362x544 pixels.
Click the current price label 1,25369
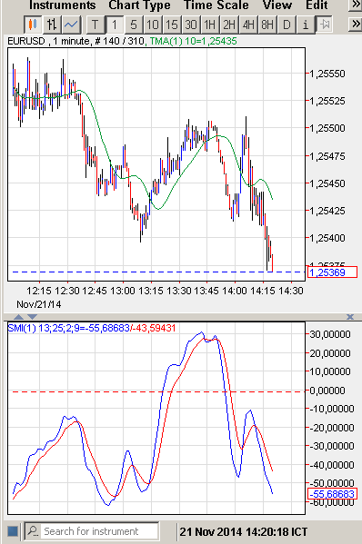[x=333, y=272]
